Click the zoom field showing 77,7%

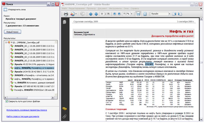coord(126,14)
